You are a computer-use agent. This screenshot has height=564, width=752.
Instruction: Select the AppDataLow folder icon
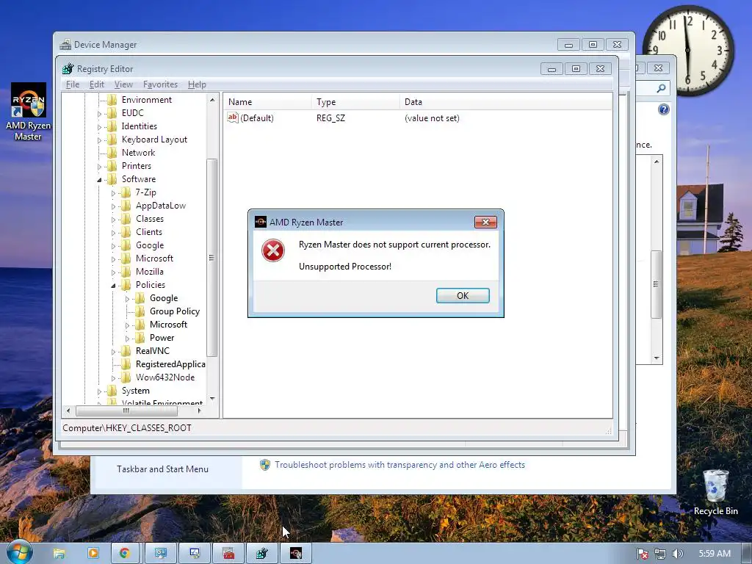[126, 206]
